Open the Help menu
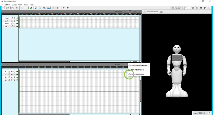 [x=32, y=5]
